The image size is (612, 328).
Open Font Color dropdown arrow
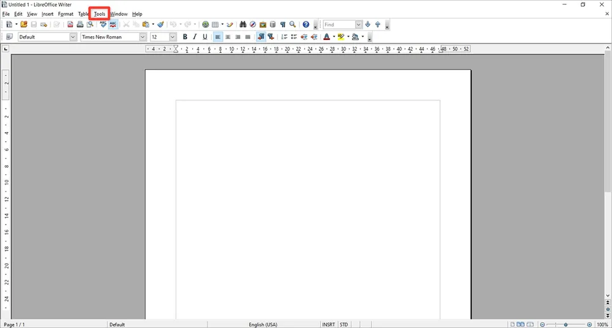(334, 37)
